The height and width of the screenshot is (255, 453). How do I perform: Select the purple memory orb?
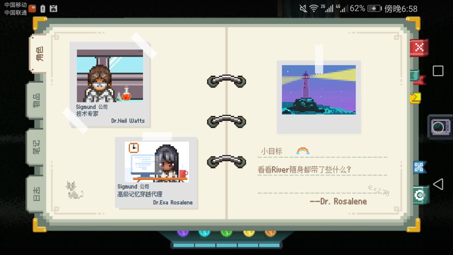183,233
